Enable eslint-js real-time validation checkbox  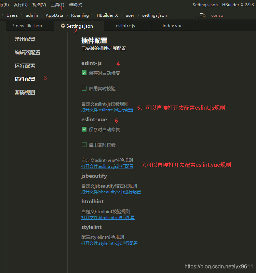[x=84, y=88]
